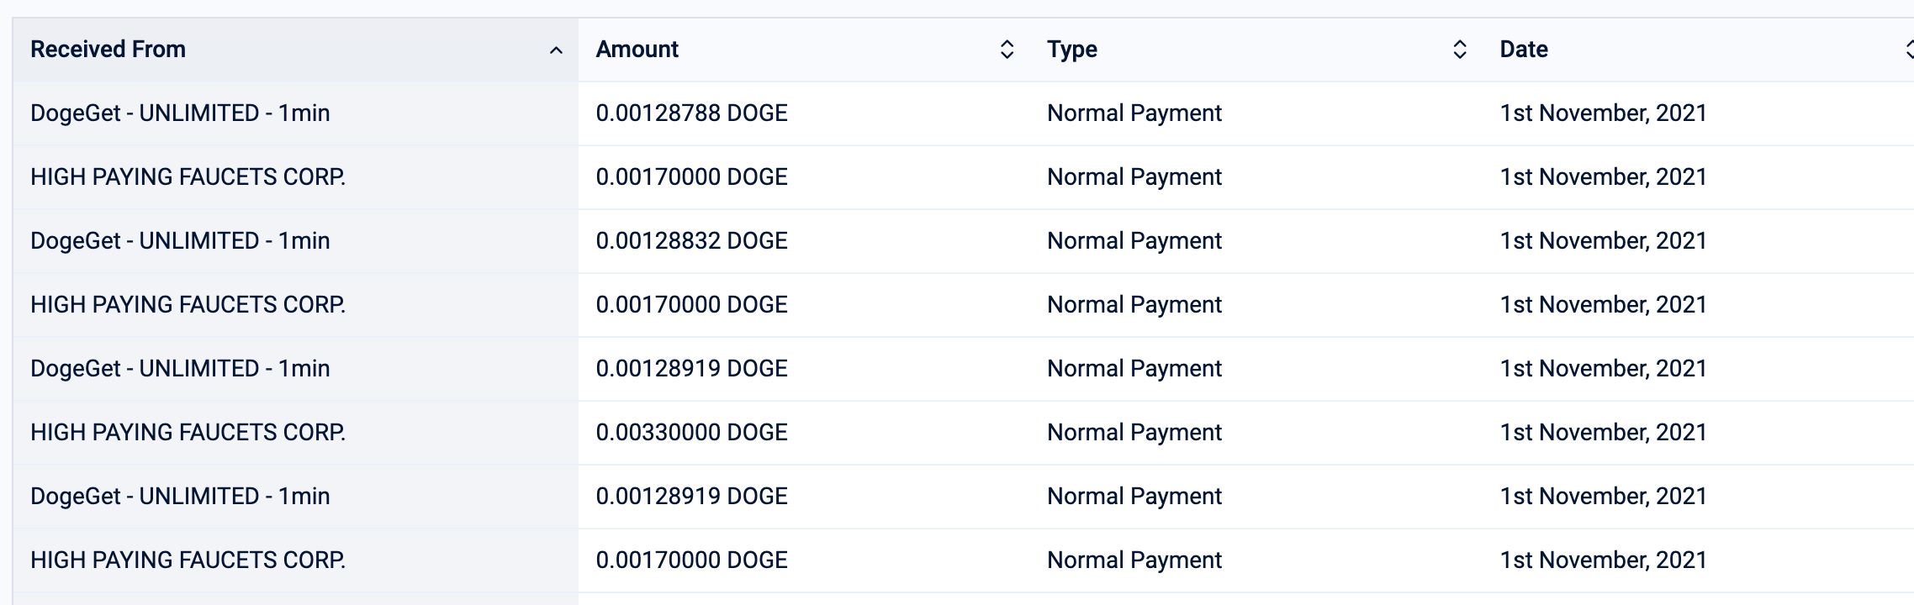Sort by the Received From header label
Viewport: 1914px width, 605px height.
point(108,50)
